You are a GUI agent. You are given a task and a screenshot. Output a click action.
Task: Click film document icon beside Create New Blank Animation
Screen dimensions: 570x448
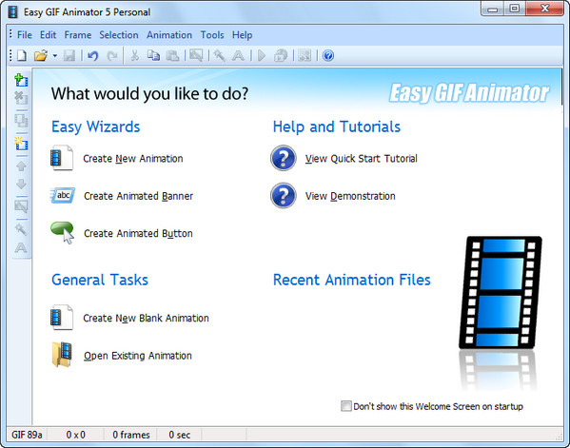click(62, 317)
